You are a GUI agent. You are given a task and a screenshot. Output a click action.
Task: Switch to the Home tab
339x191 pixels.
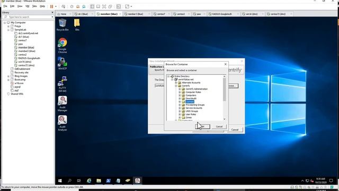coord(64,14)
